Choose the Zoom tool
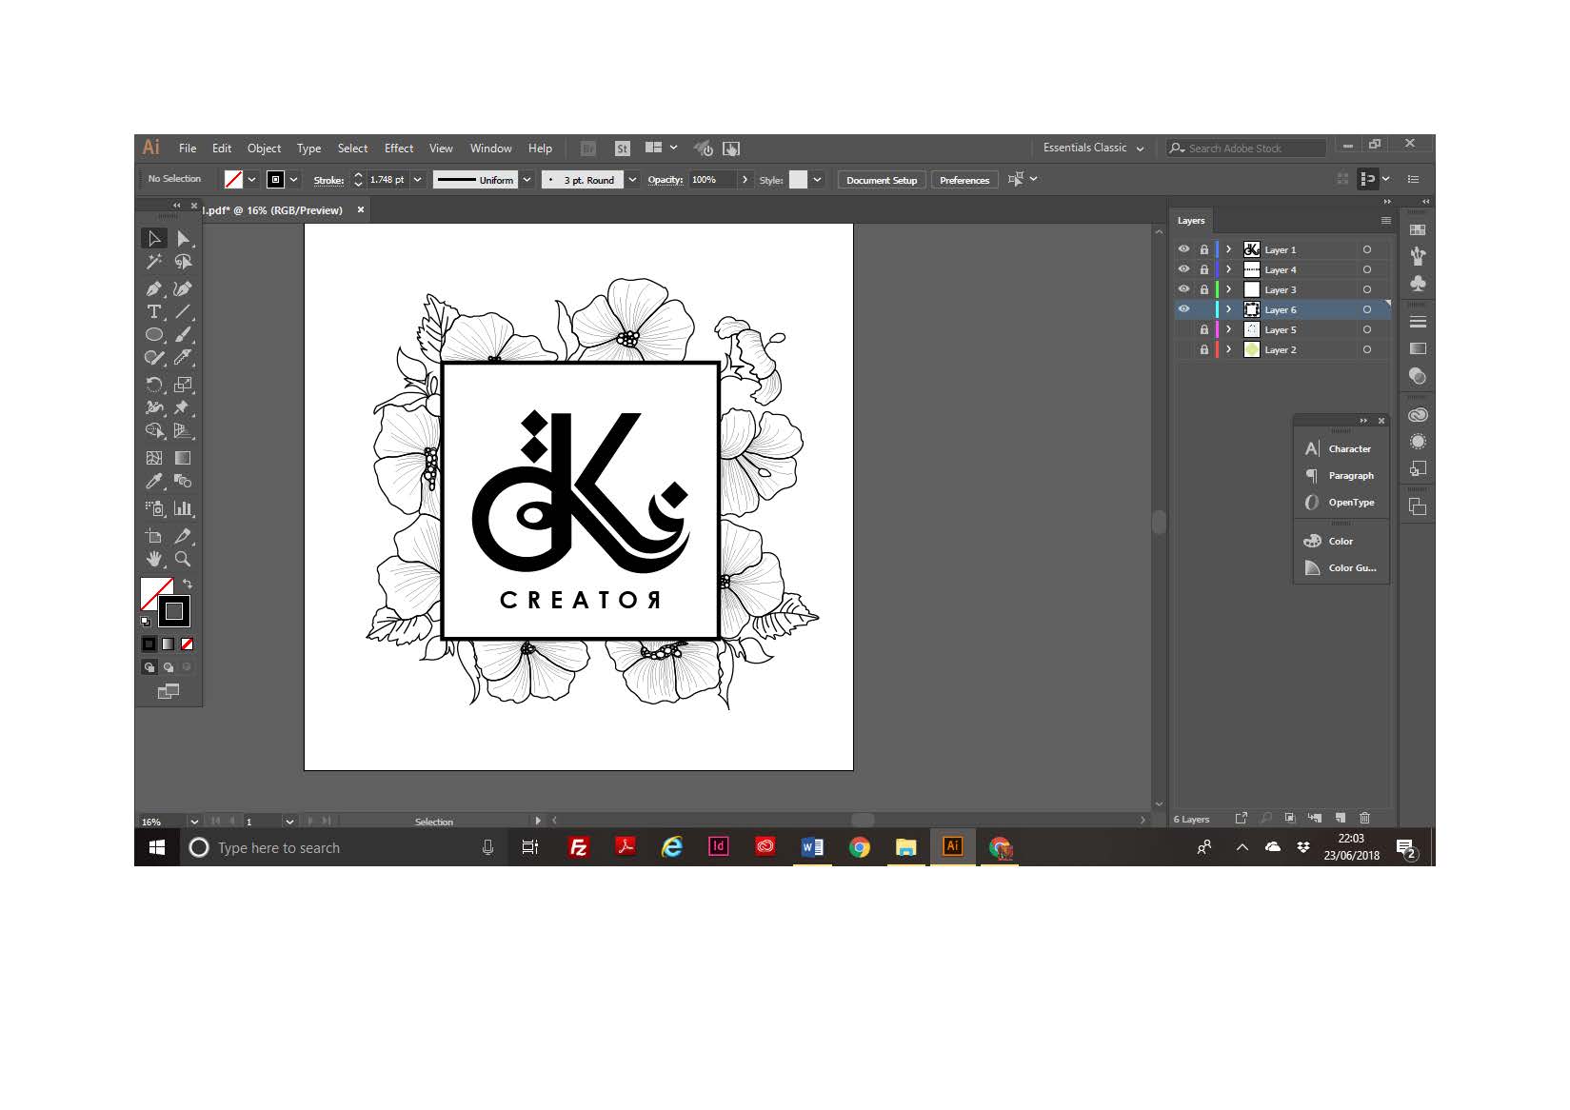 point(185,559)
